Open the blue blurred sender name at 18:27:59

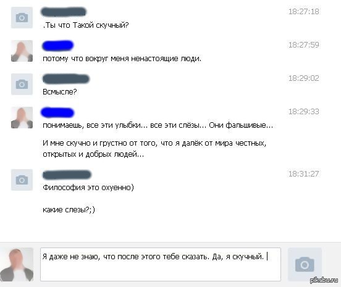[x=58, y=46]
